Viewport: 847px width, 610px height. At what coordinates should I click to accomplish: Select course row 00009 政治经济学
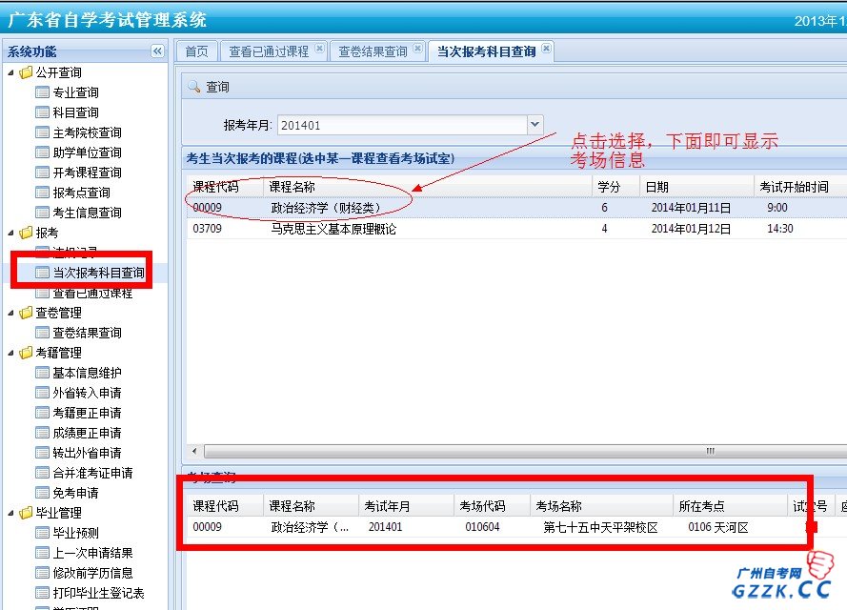pyautogui.click(x=286, y=208)
